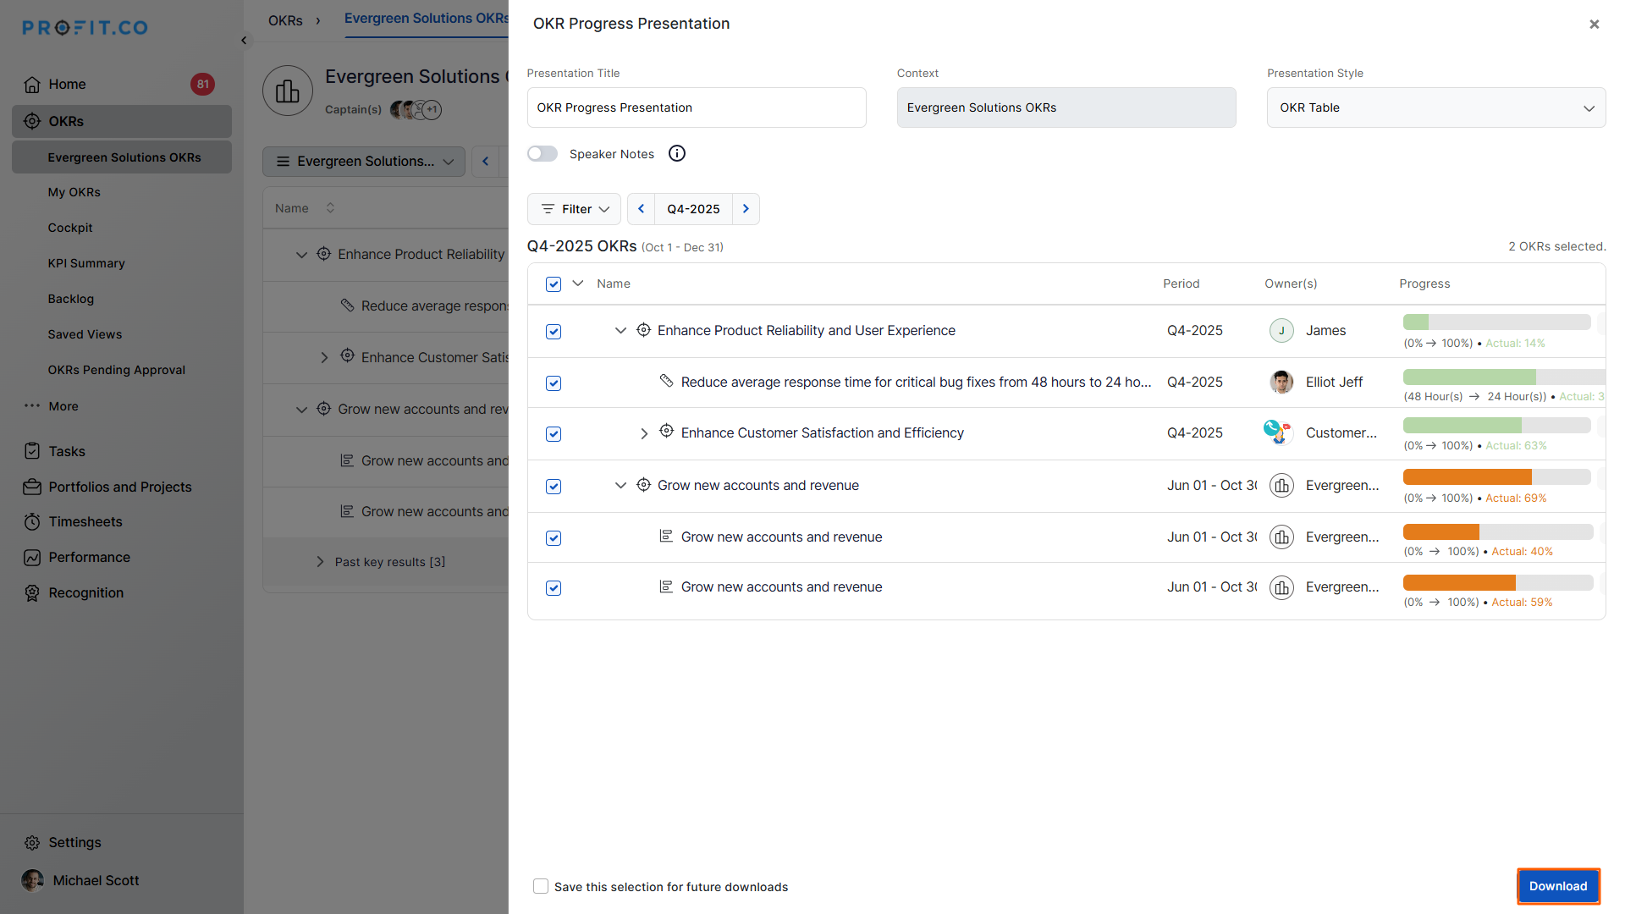Go to the previous quarter arrow
The width and height of the screenshot is (1625, 914).
point(641,209)
